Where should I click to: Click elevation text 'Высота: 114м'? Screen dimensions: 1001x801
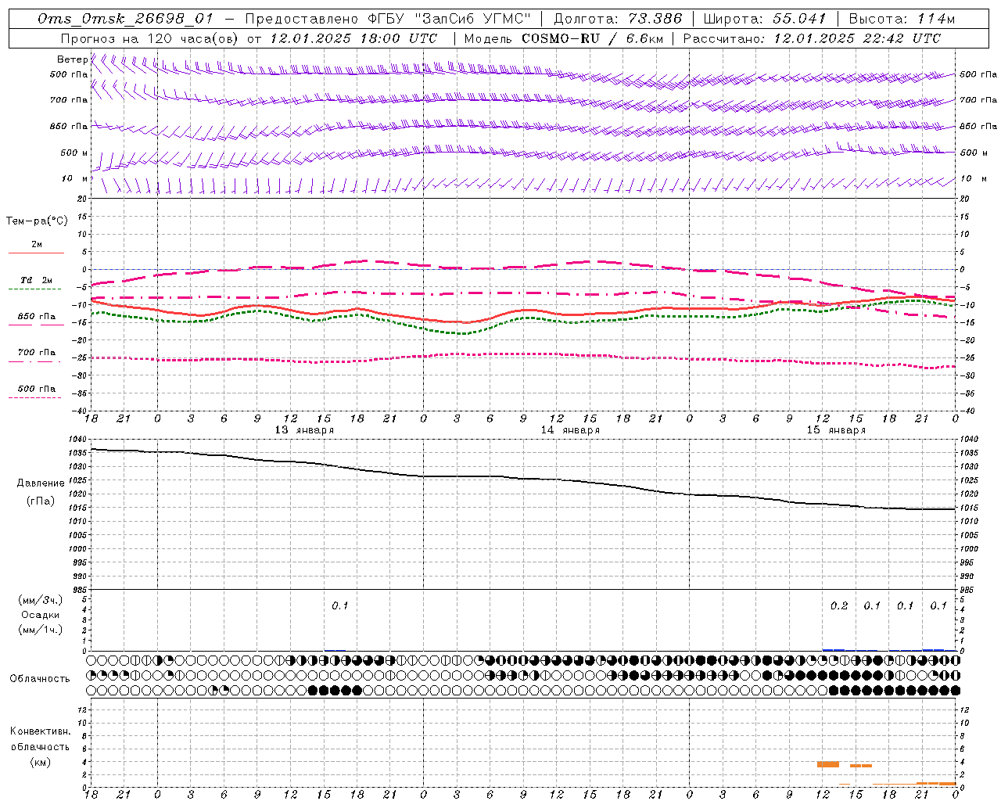(x=902, y=19)
